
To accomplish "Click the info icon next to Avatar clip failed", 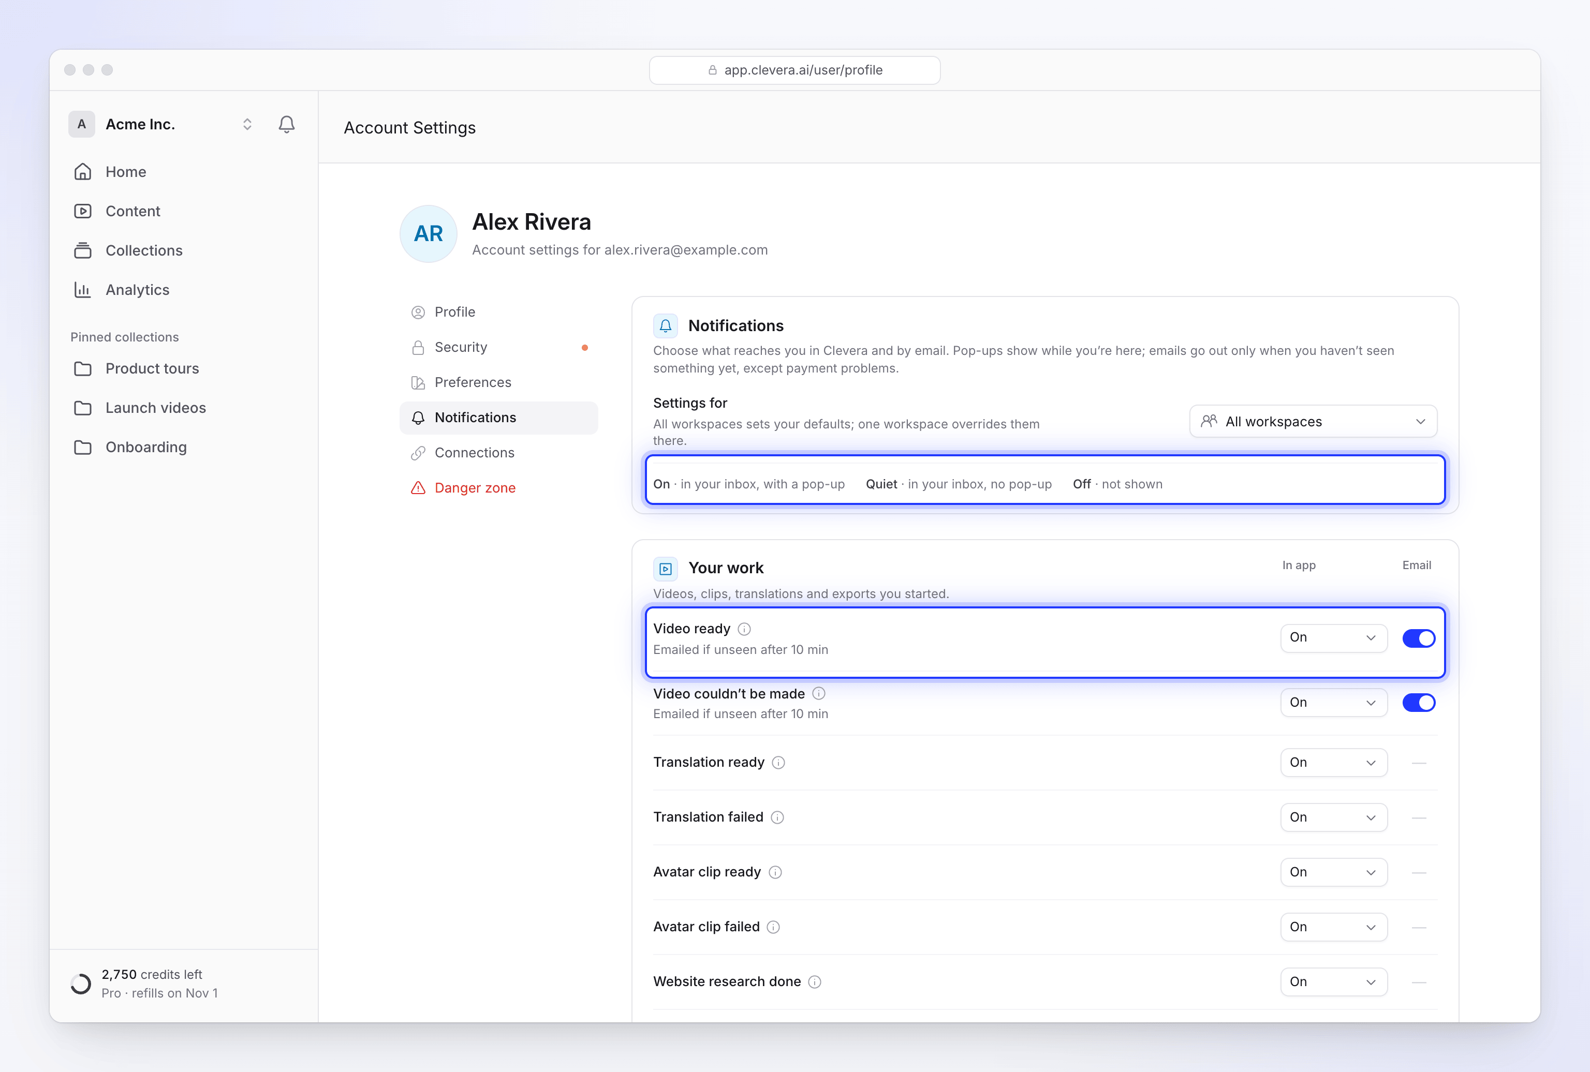I will (x=773, y=927).
